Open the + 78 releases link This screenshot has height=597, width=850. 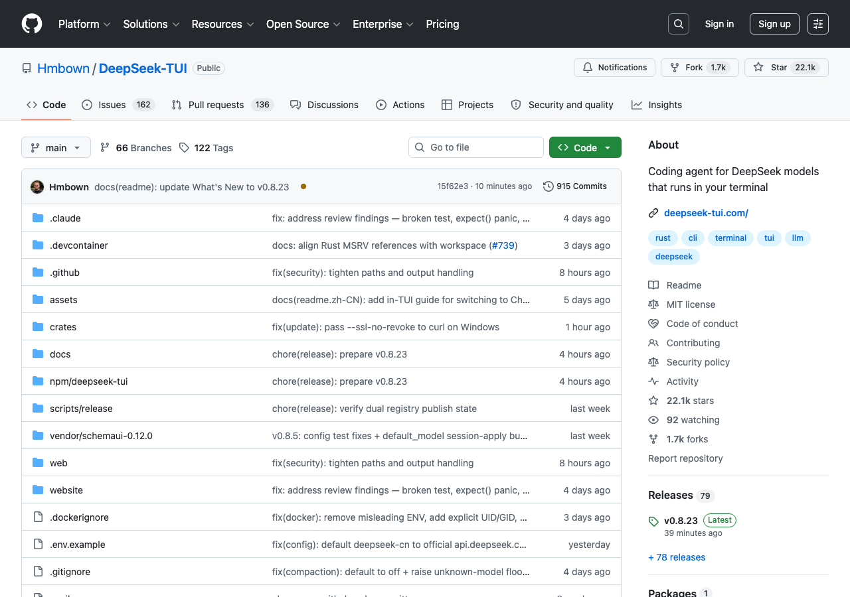[x=677, y=557]
